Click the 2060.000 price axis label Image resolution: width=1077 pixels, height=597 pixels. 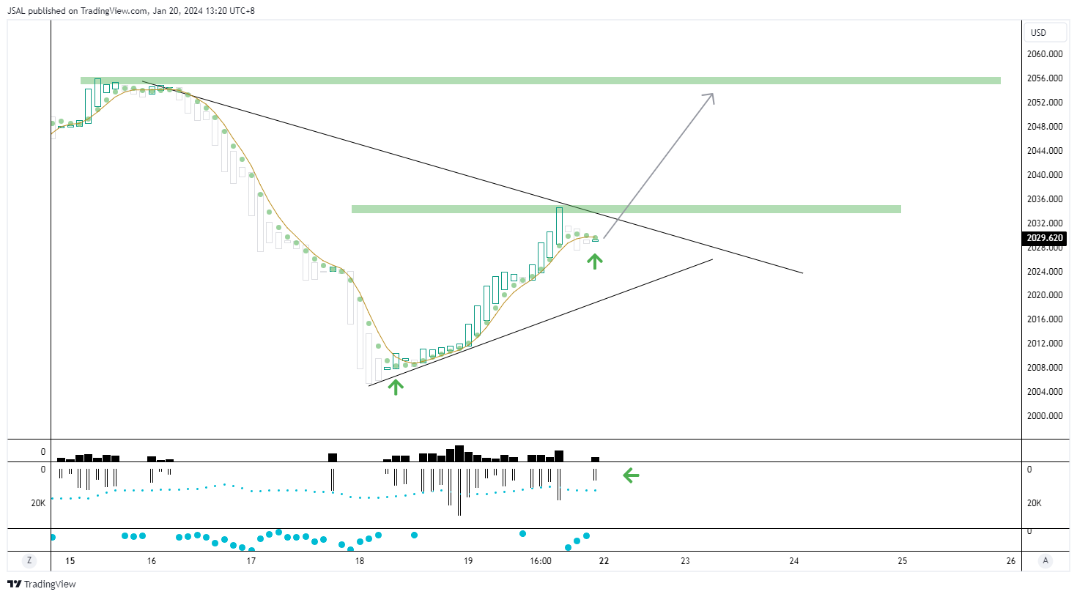point(1045,54)
